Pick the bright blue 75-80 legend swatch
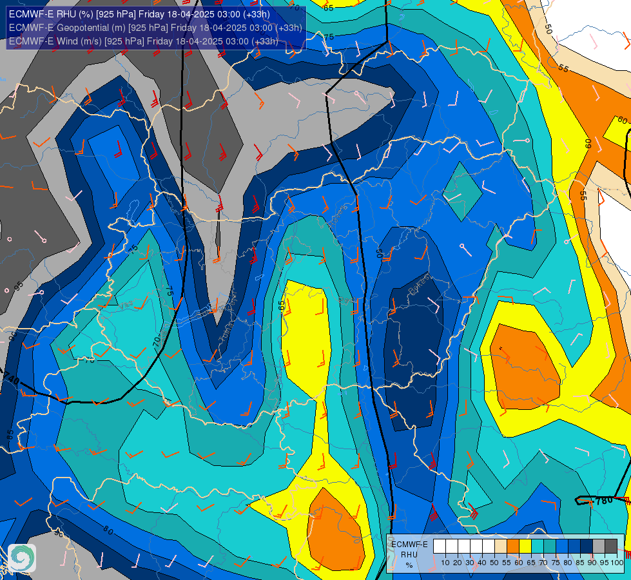 point(562,546)
